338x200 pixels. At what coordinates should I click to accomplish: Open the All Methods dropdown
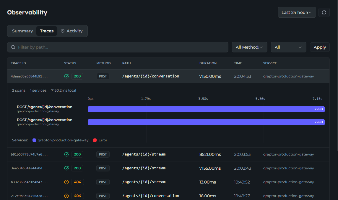(250, 47)
